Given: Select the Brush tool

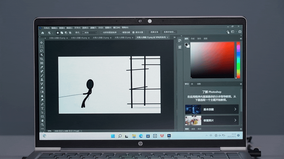Looking at the screenshot, I should pos(42,75).
